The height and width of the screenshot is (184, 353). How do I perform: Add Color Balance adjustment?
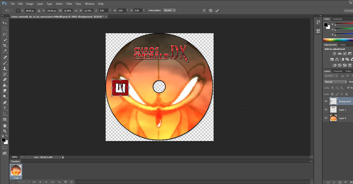337,59
